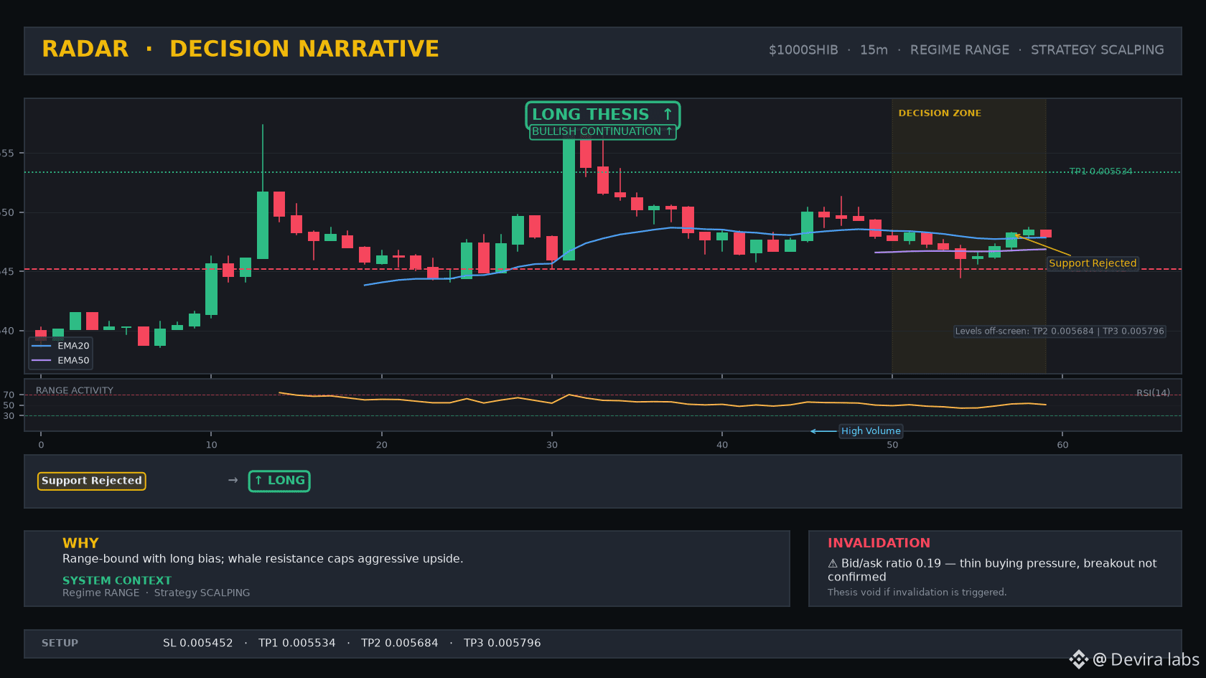Click the arrow between Support Rejected and LONG
Viewport: 1206px width, 678px height.
pyautogui.click(x=233, y=480)
